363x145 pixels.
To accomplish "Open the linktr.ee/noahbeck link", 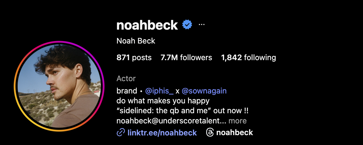I will (162, 133).
